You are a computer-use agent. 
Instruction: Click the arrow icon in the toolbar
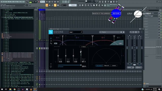click(x=50, y=5)
